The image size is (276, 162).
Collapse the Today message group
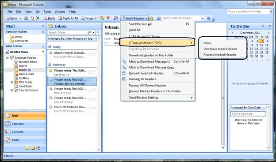tap(50, 47)
